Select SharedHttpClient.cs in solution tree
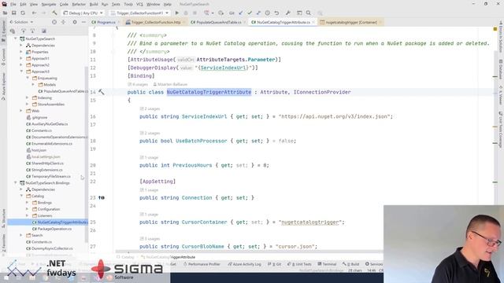Viewport: 504px width, 283px height. (45, 164)
